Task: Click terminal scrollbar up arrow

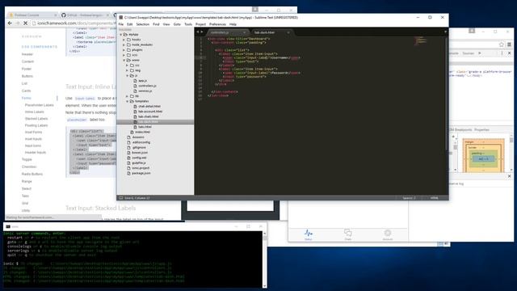Action: tap(265, 234)
